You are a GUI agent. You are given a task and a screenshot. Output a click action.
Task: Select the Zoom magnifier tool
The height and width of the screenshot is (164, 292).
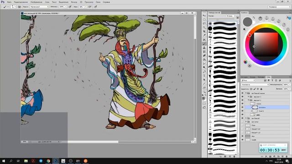coord(204,92)
